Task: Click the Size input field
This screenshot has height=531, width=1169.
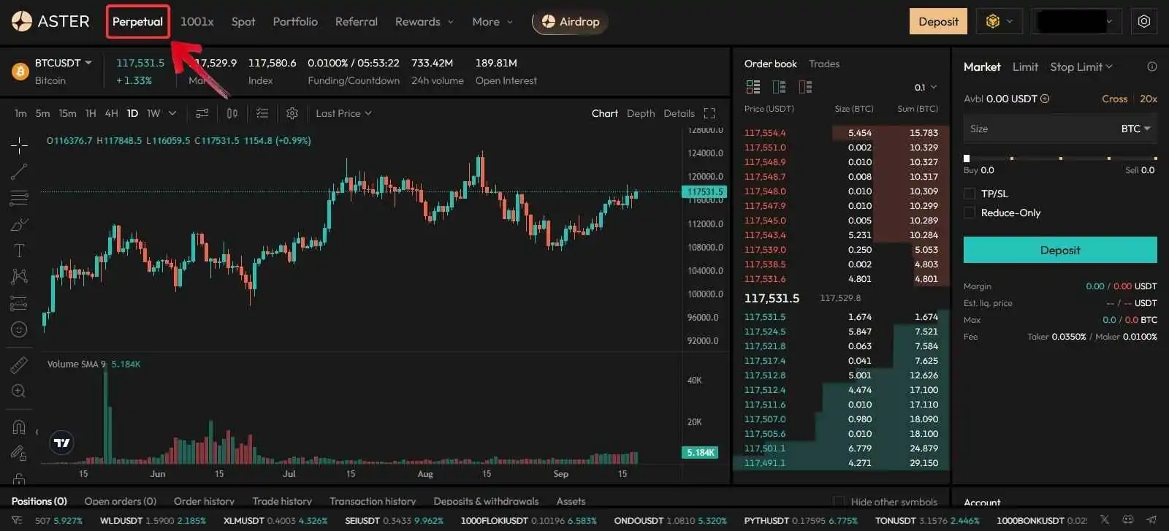Action: click(1060, 129)
